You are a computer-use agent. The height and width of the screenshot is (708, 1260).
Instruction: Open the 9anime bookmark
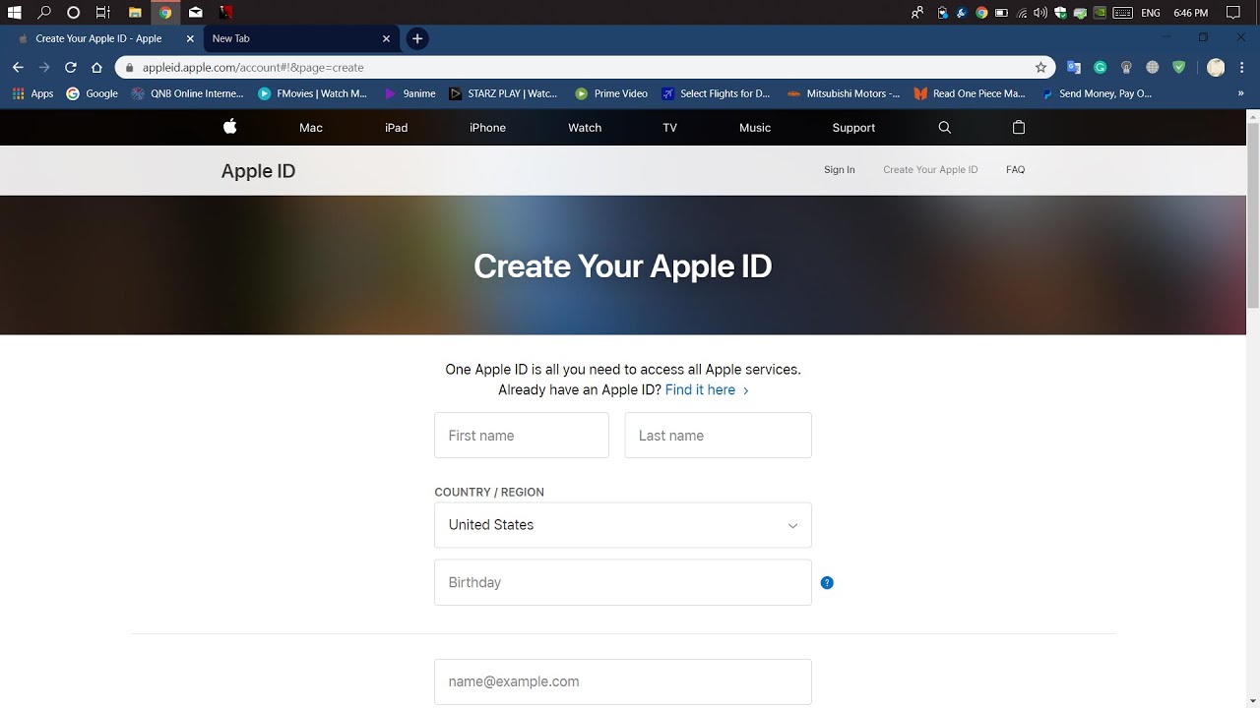(409, 93)
